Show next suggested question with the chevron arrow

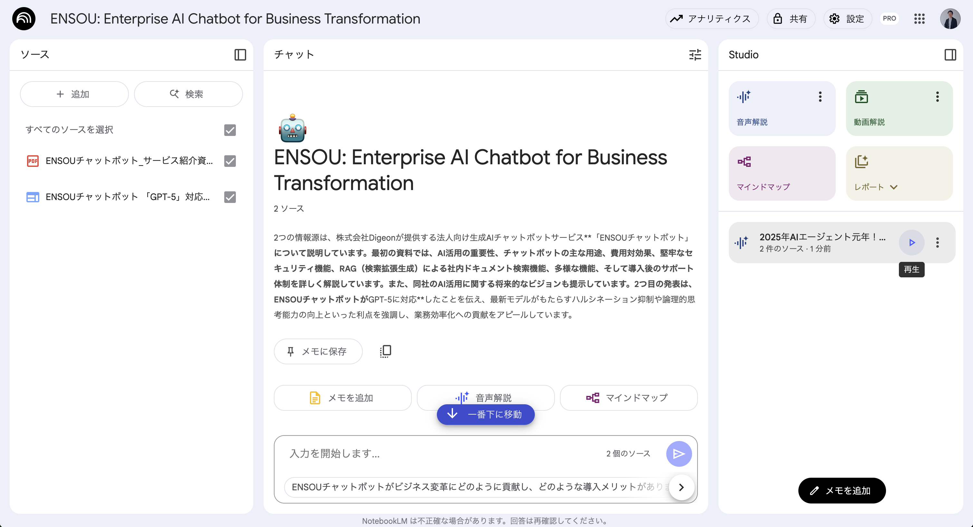pyautogui.click(x=681, y=487)
